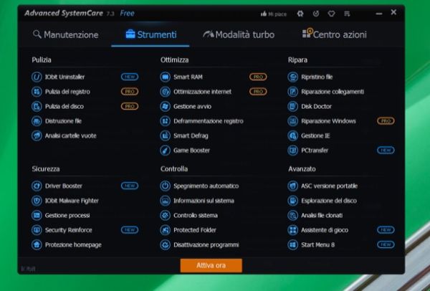Click the "Gestione processi" label
The image size is (430, 291).
tap(67, 216)
